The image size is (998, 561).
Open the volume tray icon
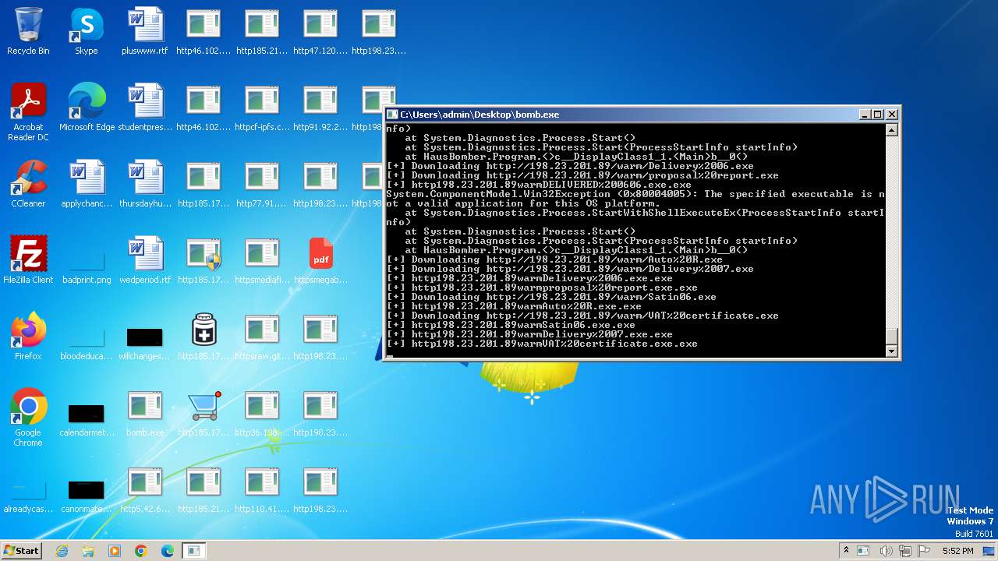pos(886,551)
